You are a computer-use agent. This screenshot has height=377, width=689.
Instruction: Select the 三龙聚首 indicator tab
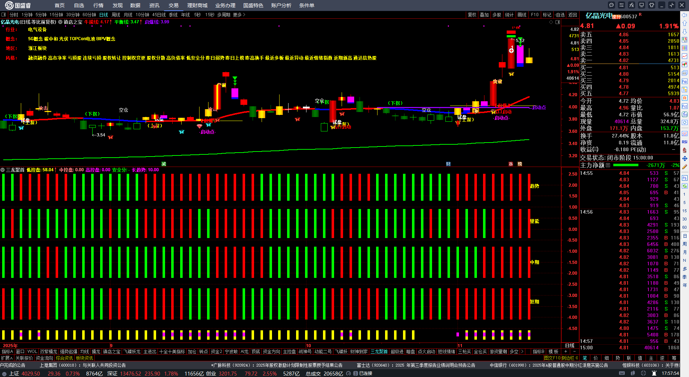coord(379,352)
